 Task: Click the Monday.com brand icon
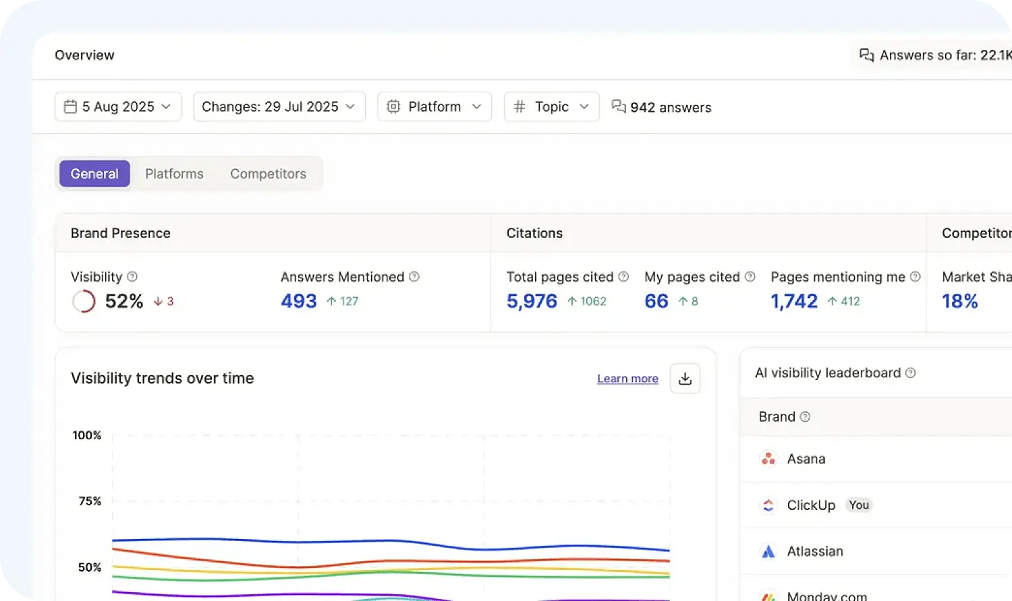click(x=768, y=596)
